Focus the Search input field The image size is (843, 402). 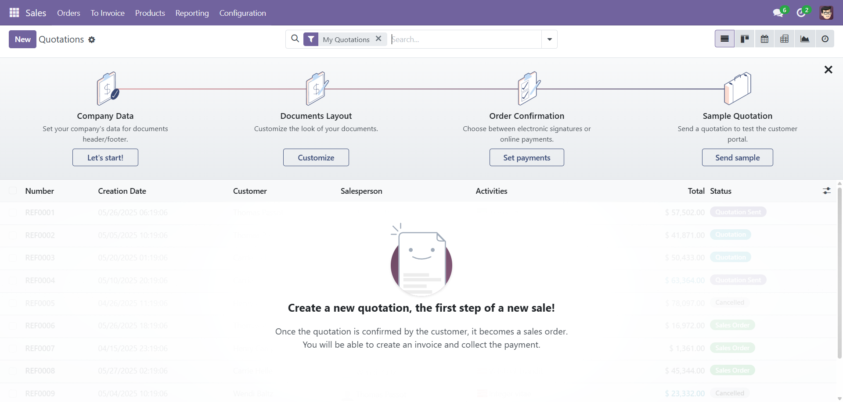(465, 39)
